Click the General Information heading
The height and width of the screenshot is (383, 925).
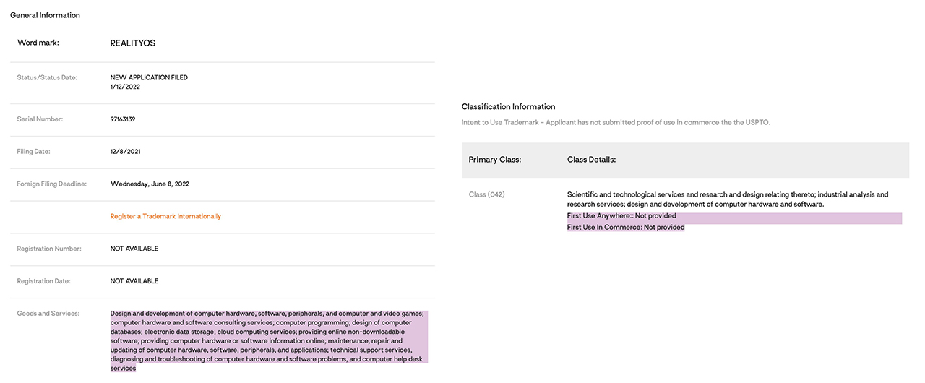(45, 15)
